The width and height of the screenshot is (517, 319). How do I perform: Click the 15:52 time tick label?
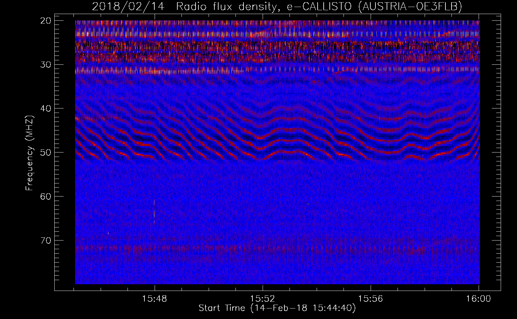(262, 299)
